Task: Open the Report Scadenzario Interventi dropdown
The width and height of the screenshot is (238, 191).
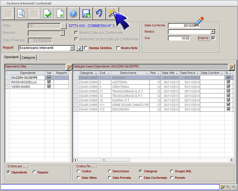Action: tap(72, 48)
